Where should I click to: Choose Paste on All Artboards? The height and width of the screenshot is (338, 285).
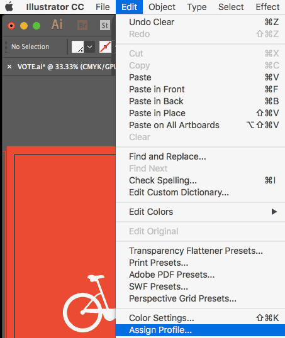click(200, 125)
